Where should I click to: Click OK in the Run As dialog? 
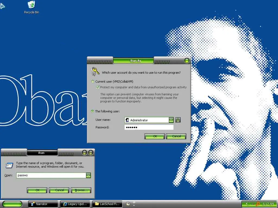coord(154,136)
